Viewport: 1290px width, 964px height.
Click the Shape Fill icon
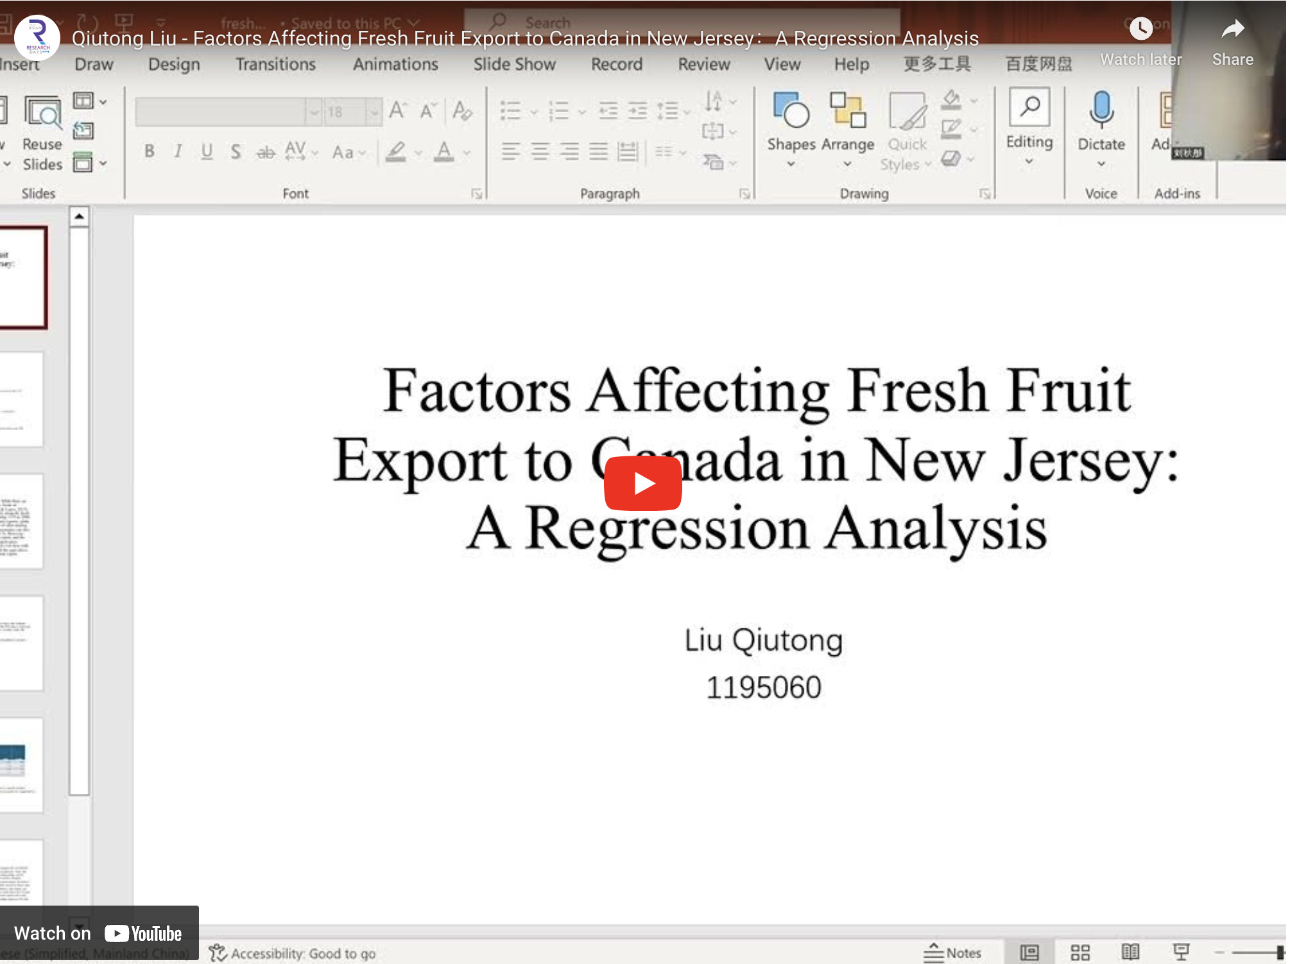[x=951, y=100]
